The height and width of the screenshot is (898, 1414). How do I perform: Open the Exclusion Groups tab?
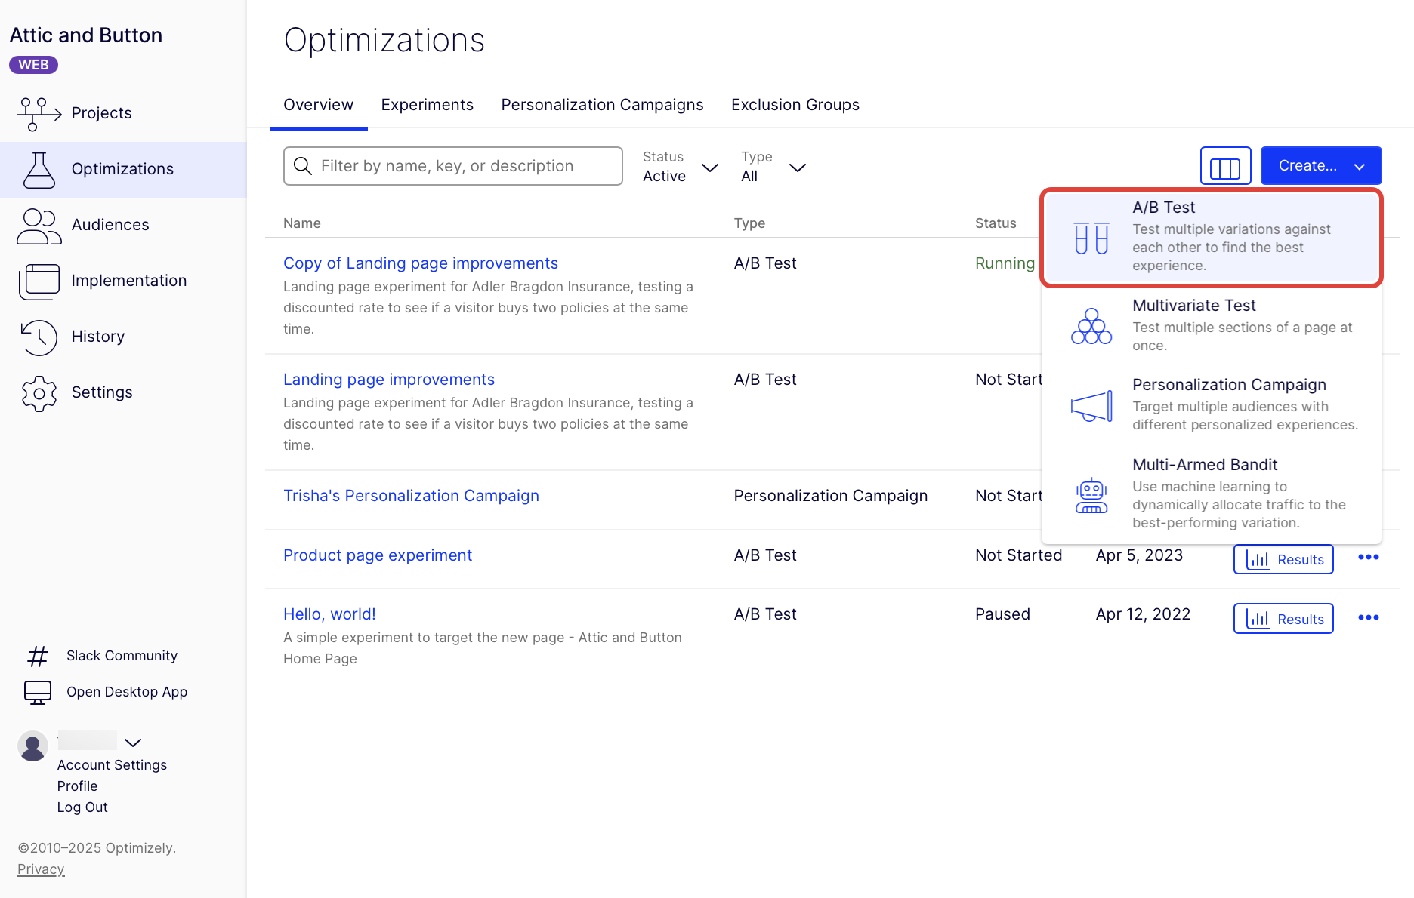pos(795,105)
